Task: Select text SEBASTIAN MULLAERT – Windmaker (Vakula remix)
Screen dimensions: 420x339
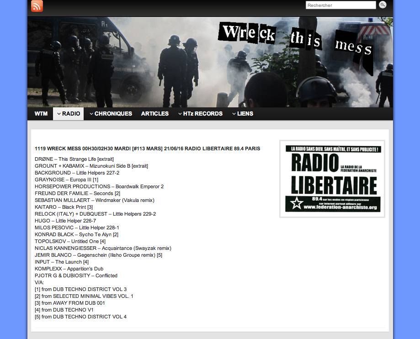Action: pyautogui.click(x=95, y=200)
